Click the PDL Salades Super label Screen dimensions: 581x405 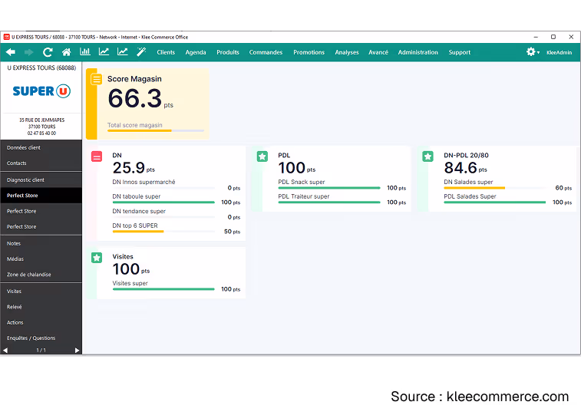click(470, 196)
